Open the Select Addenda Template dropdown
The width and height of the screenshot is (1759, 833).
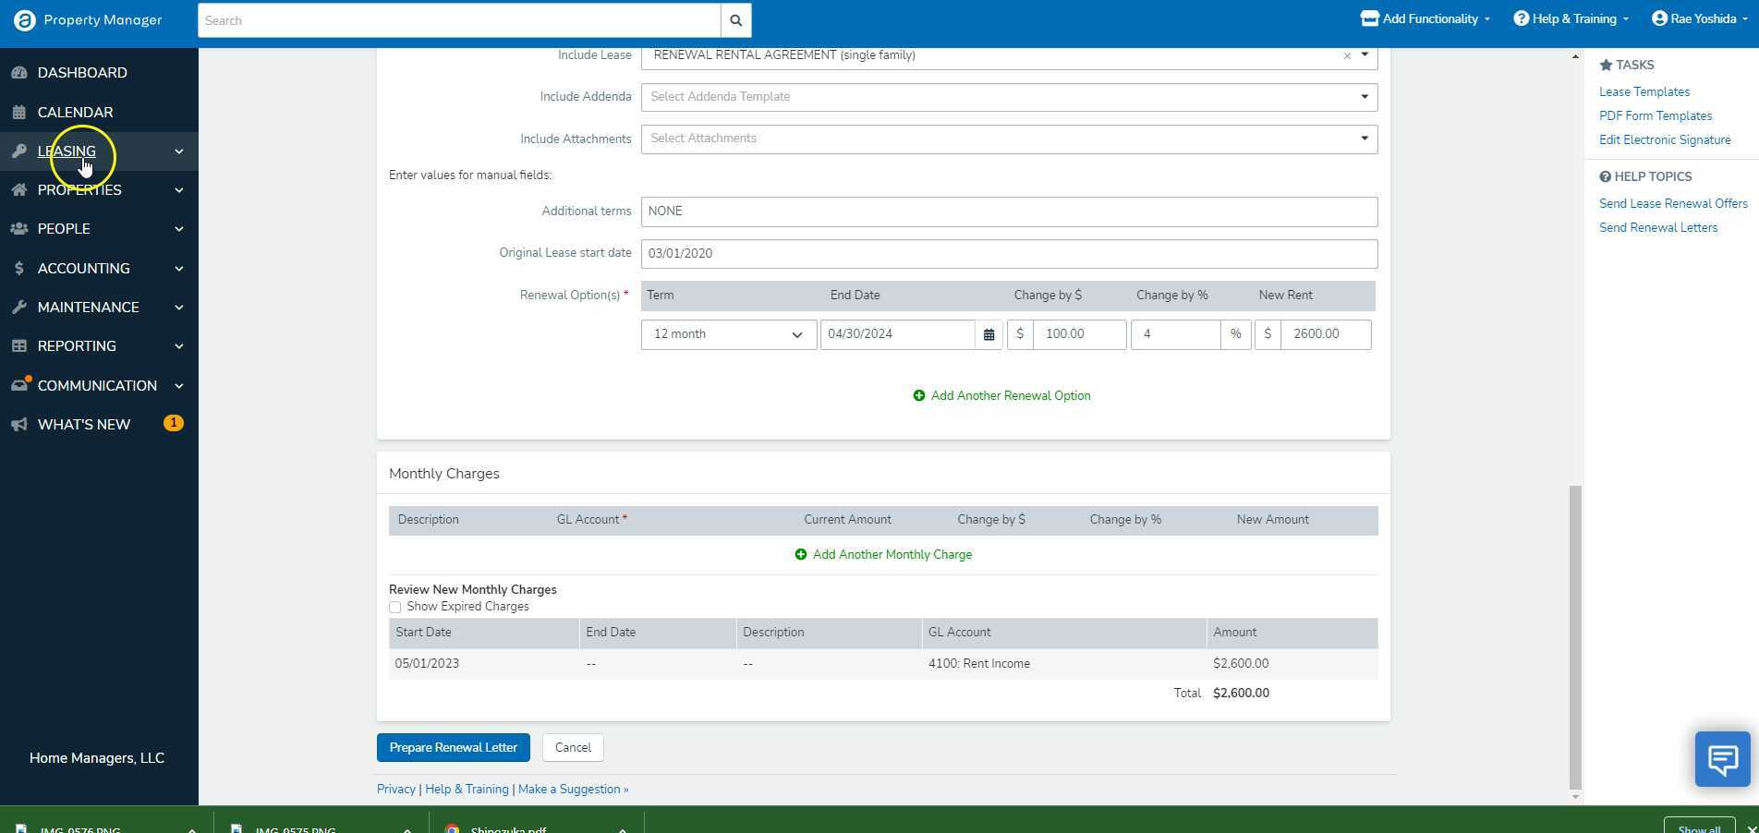[x=1365, y=96]
